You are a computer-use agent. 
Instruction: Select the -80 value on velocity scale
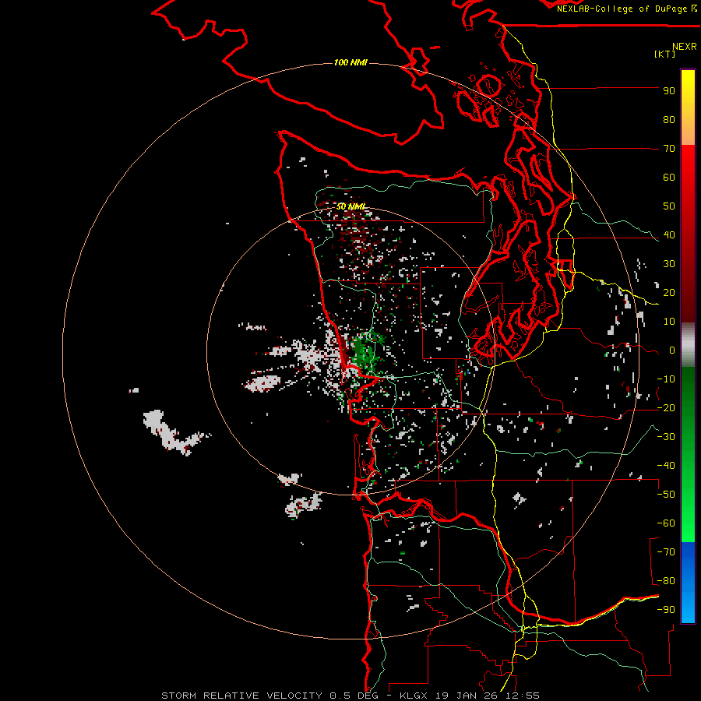[666, 581]
